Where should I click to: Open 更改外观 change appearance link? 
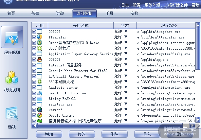(153, 5)
